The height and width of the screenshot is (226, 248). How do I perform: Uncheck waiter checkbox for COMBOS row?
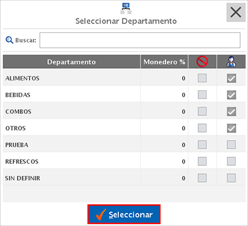[x=231, y=111]
